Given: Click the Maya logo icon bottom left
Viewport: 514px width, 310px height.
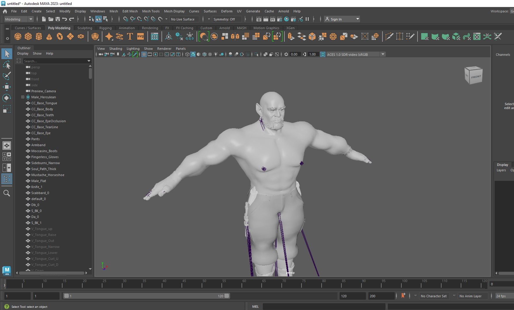Looking at the screenshot, I should click(7, 270).
